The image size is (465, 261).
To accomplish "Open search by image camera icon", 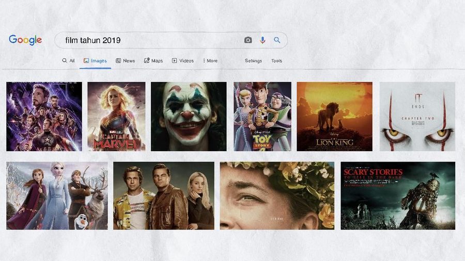I will pyautogui.click(x=248, y=40).
